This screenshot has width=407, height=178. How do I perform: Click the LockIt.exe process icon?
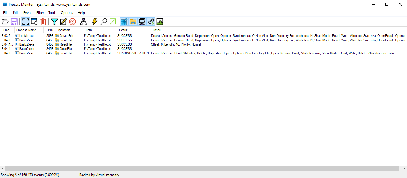tap(17, 36)
